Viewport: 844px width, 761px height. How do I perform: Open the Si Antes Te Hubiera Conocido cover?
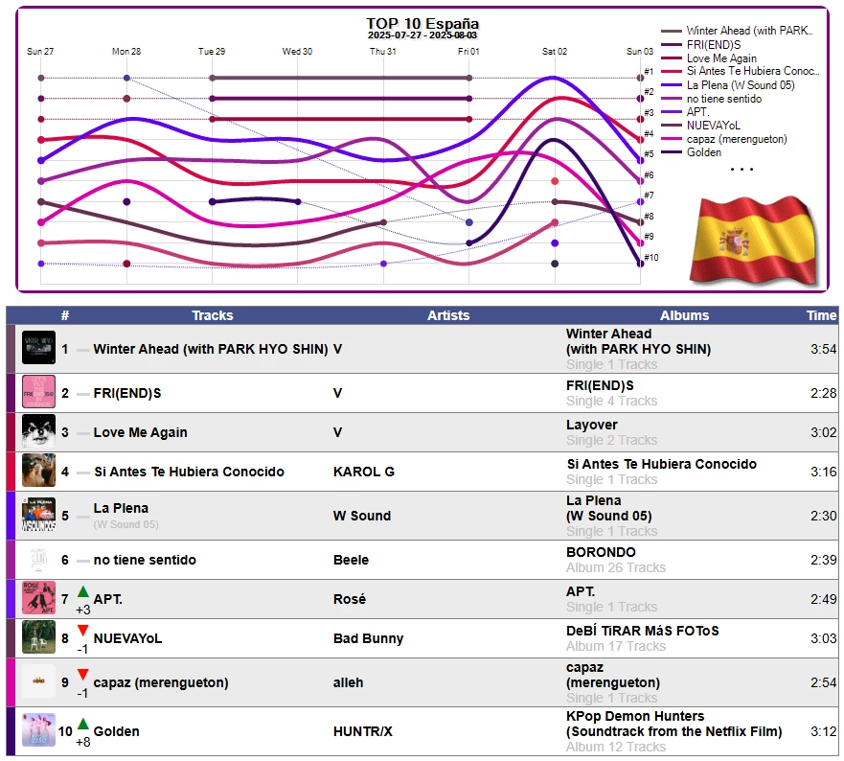click(x=38, y=471)
